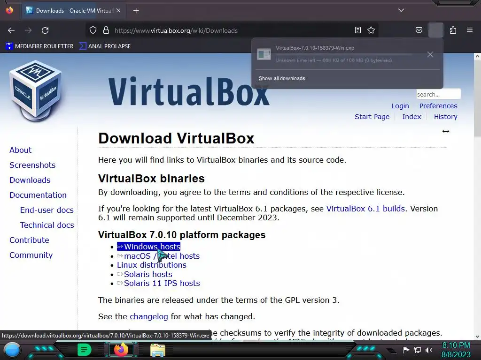Download Solaris 11 IPS hosts package

158,284
